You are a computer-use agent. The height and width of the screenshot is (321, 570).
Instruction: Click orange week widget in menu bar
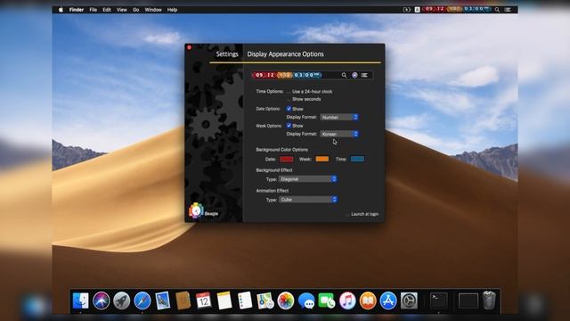454,9
